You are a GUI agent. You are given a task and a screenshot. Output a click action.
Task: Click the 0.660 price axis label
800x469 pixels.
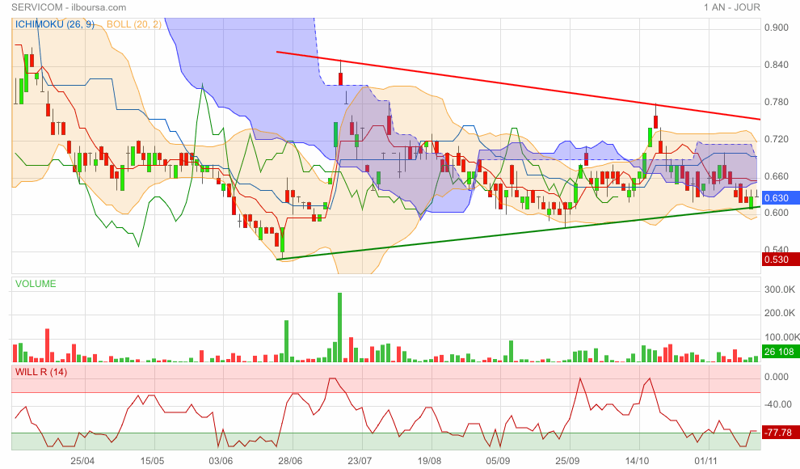[777, 176]
